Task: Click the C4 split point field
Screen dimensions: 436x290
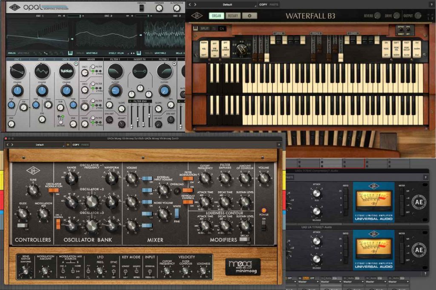Action: (x=221, y=28)
